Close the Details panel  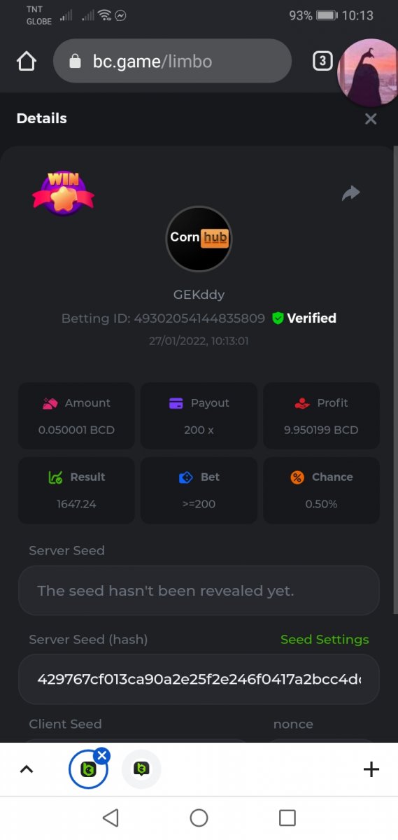tap(371, 119)
